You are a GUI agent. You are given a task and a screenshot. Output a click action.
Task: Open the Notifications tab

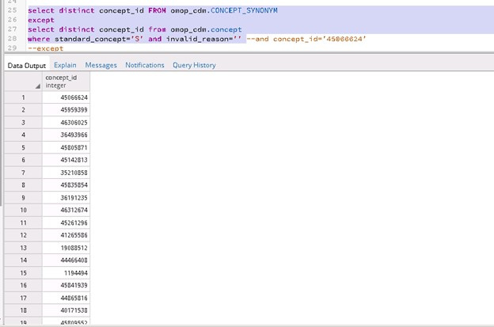tap(145, 65)
